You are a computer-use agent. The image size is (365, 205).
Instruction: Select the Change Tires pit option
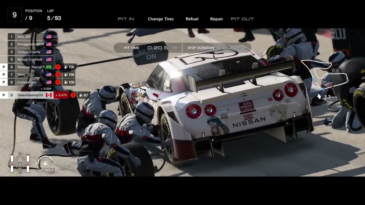161,19
